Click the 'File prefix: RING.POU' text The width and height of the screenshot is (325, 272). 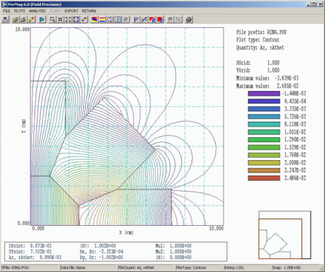pos(261,33)
